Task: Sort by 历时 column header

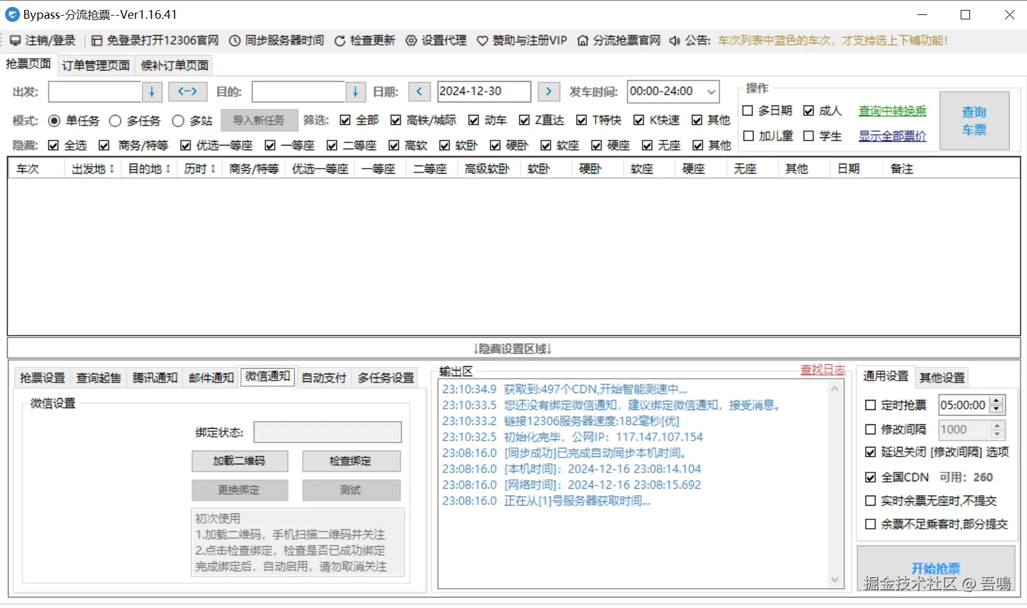Action: coord(200,169)
